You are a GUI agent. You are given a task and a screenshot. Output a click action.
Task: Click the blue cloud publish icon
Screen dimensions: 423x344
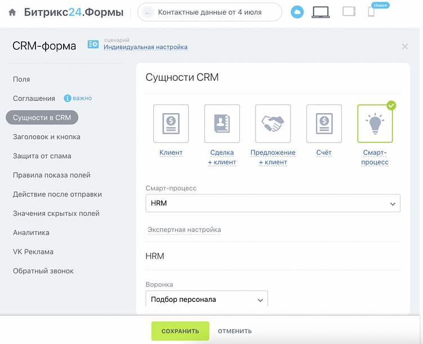click(297, 12)
